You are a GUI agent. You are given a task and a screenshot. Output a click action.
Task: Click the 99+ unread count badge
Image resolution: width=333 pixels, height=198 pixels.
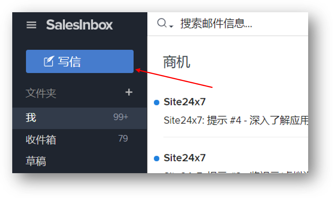121,117
